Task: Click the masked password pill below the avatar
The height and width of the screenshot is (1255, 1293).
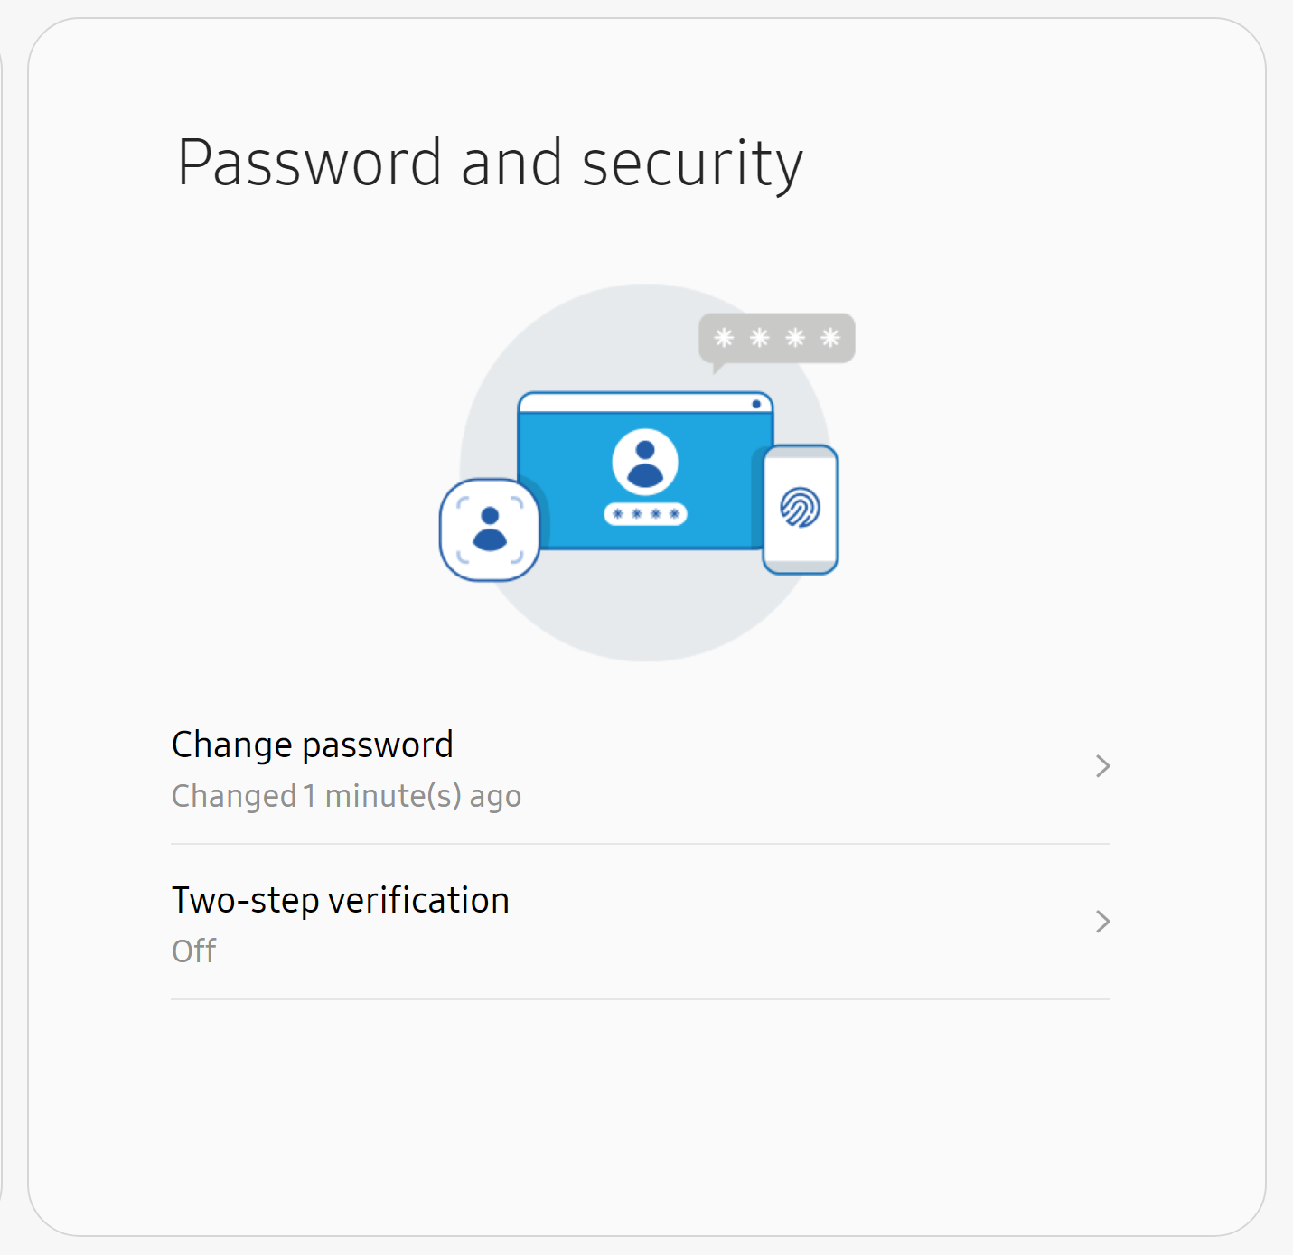Action: click(x=645, y=513)
